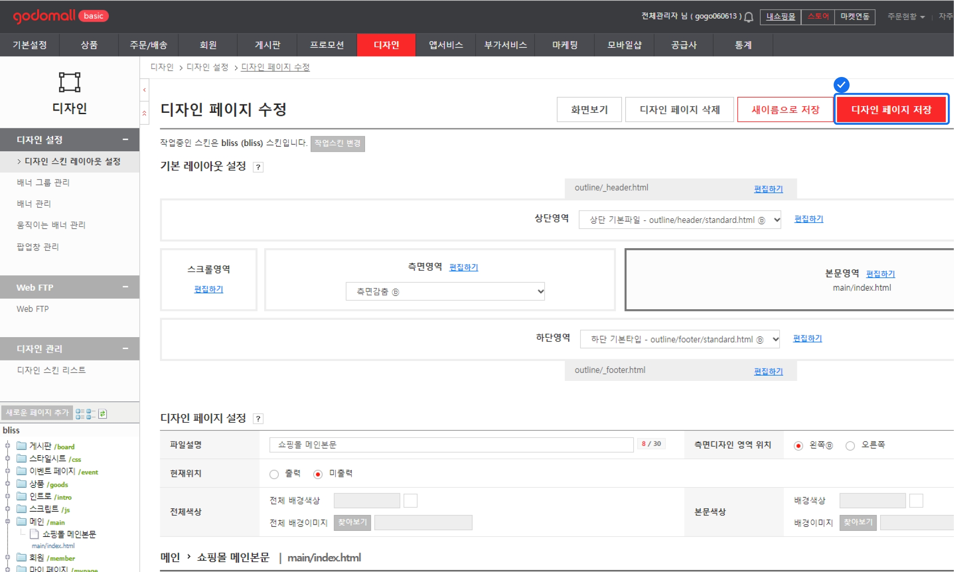Viewport: 954px width, 572px height.
Task: Click the collapse all tree icon
Action: tap(91, 414)
